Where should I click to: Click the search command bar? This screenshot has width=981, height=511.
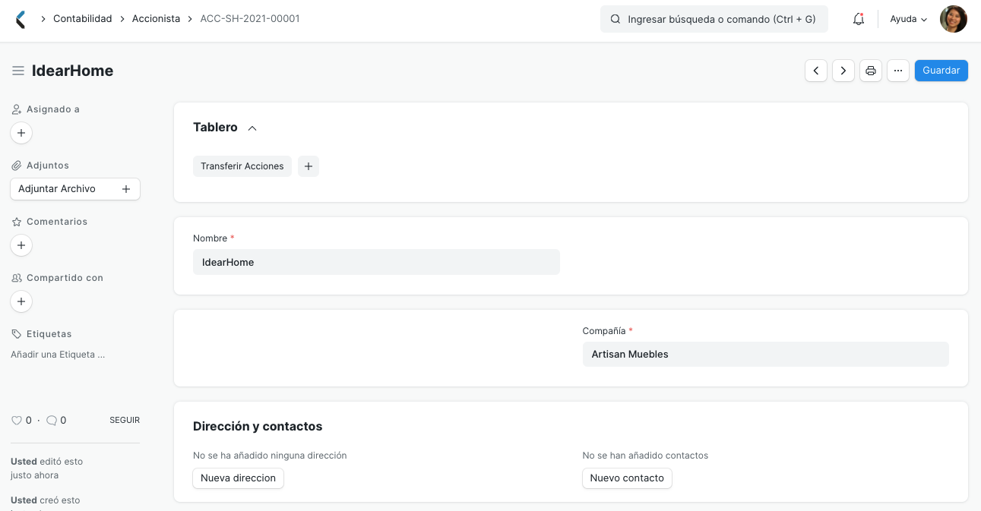tap(714, 19)
